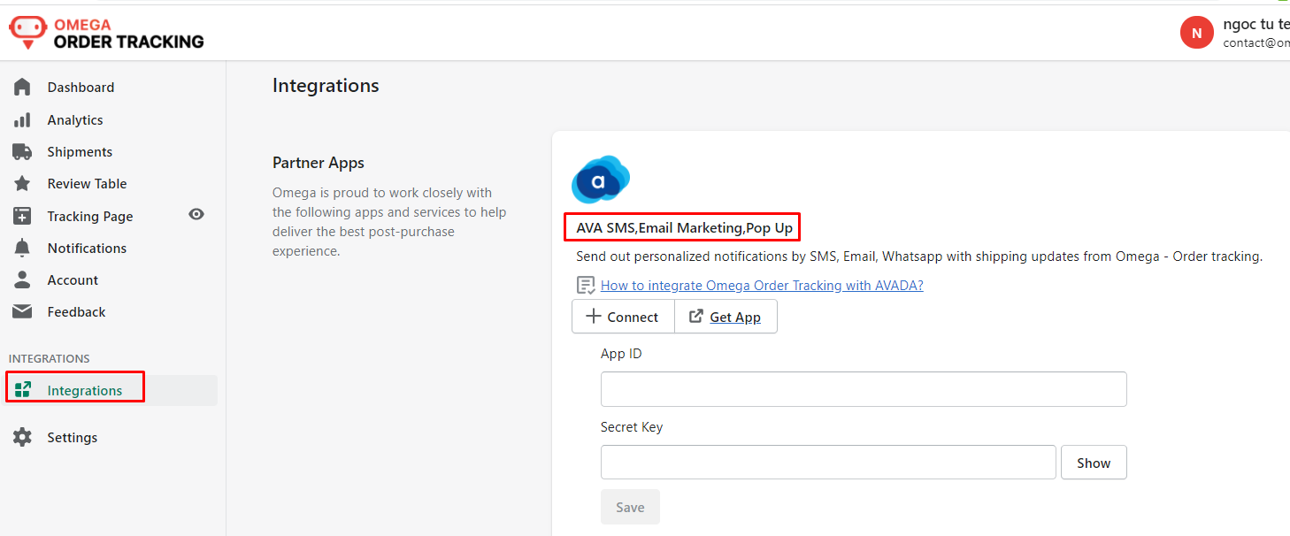Click the Connect button
The width and height of the screenshot is (1290, 536).
pos(623,317)
